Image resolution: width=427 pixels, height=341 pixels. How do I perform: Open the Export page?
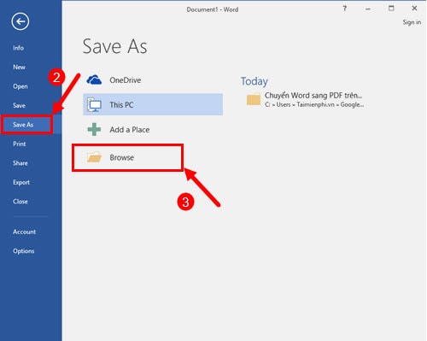(x=21, y=182)
